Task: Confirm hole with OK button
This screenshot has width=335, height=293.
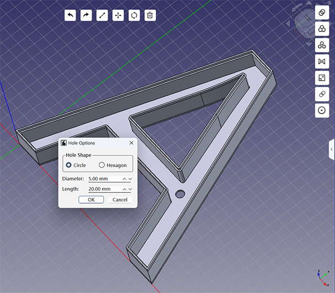Action: pyautogui.click(x=91, y=200)
